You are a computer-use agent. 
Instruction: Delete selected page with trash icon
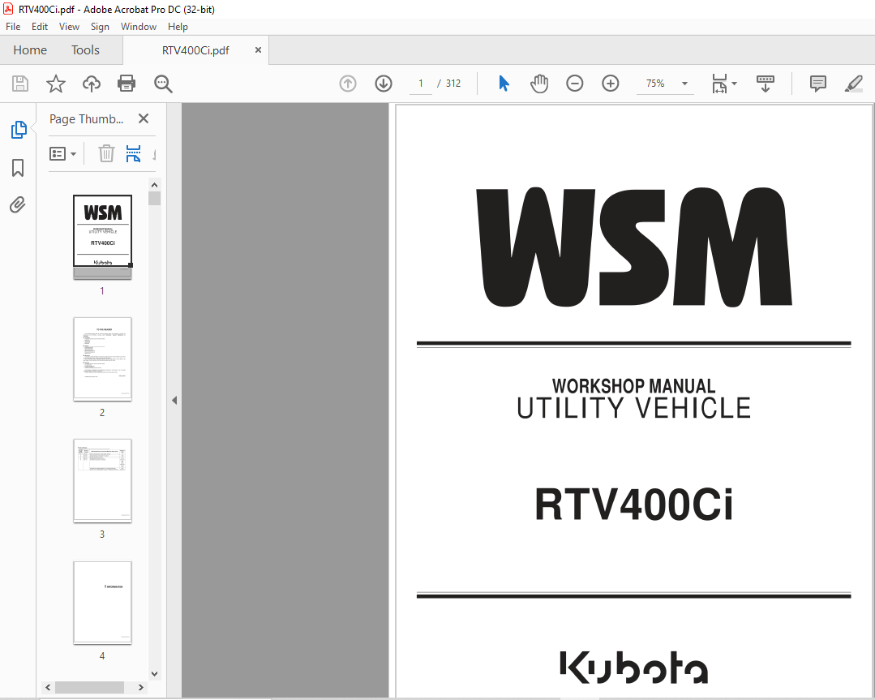106,153
